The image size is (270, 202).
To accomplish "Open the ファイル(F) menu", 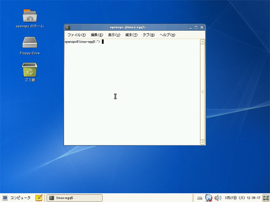I will [x=77, y=35].
